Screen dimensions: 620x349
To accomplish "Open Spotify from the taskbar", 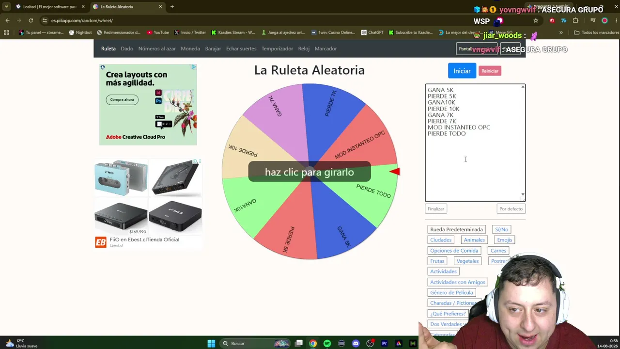I will point(327,343).
